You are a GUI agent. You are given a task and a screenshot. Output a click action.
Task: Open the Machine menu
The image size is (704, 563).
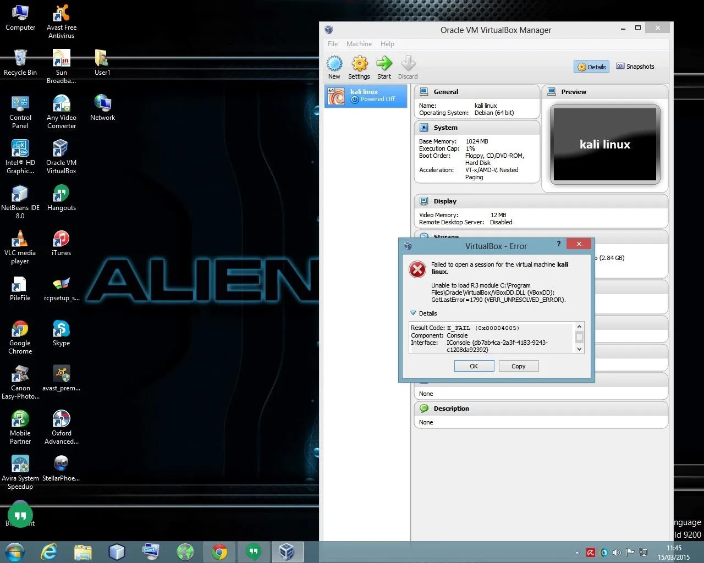(359, 44)
